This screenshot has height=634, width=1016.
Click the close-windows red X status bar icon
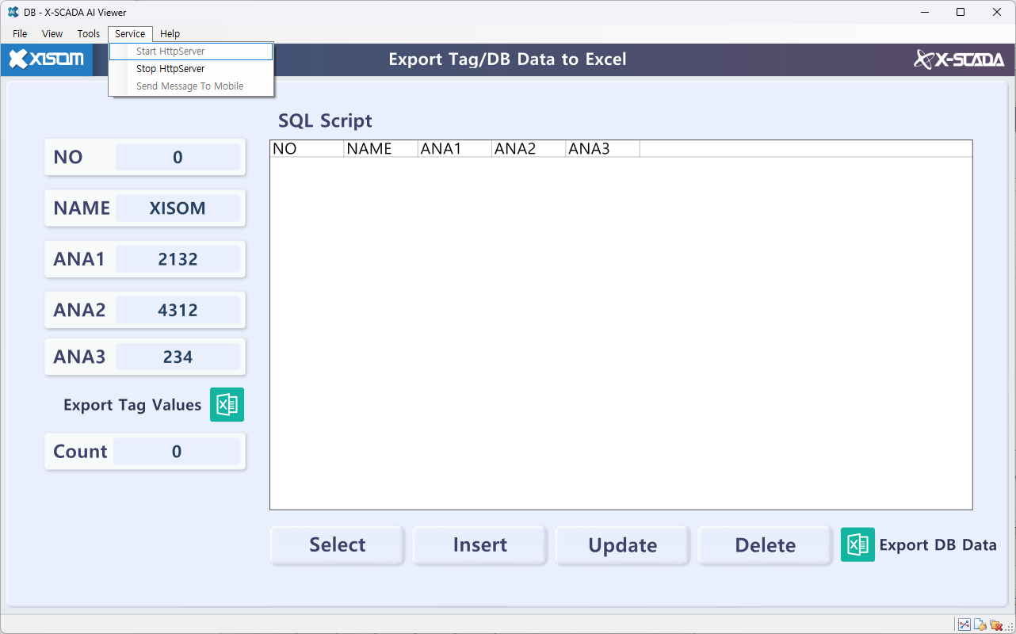(x=996, y=625)
